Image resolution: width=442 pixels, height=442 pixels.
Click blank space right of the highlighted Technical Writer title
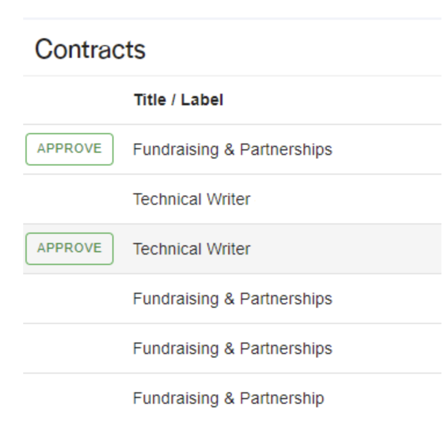(x=348, y=249)
